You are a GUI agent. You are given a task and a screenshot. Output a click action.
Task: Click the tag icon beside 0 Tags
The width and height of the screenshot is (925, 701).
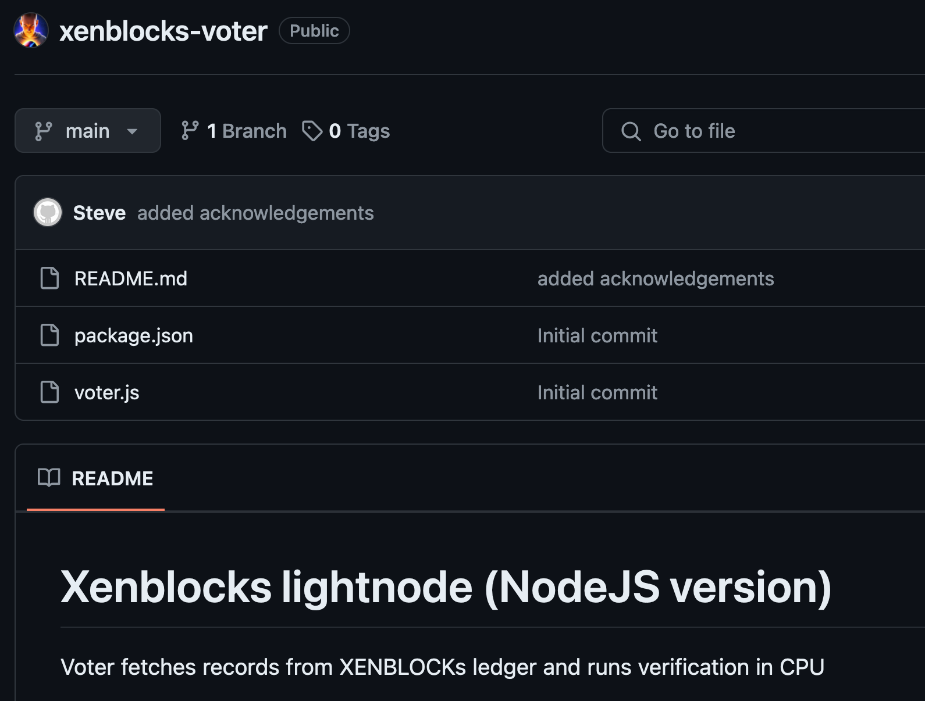tap(312, 131)
